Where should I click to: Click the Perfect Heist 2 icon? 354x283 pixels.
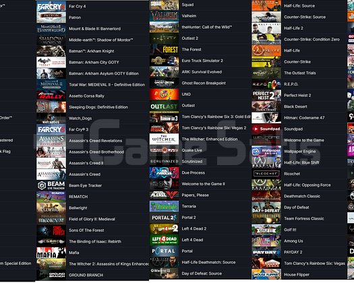click(x=266, y=95)
